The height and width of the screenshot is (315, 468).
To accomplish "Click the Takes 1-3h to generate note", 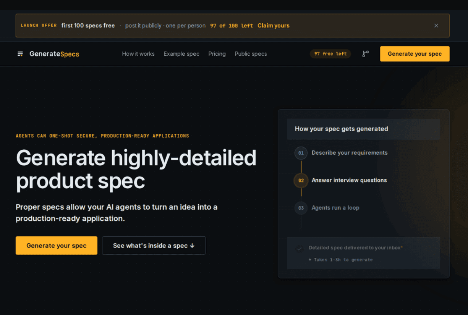I will click(x=340, y=260).
